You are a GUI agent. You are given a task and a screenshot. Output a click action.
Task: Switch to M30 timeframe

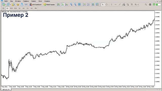coord(15,8)
